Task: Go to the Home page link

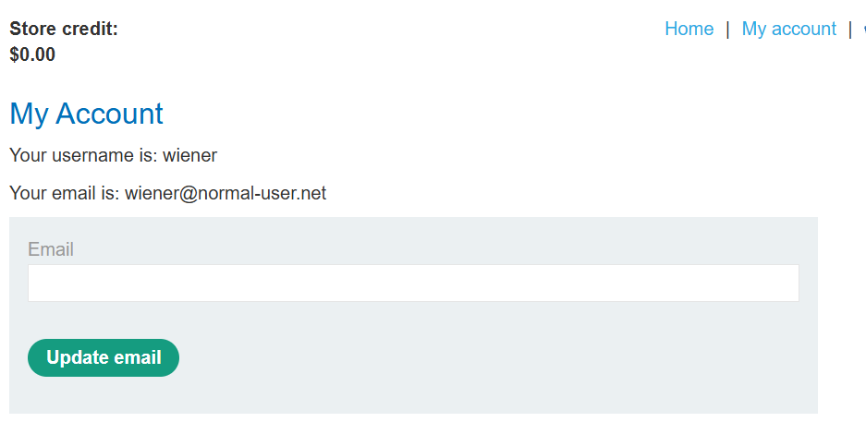Action: 689,29
